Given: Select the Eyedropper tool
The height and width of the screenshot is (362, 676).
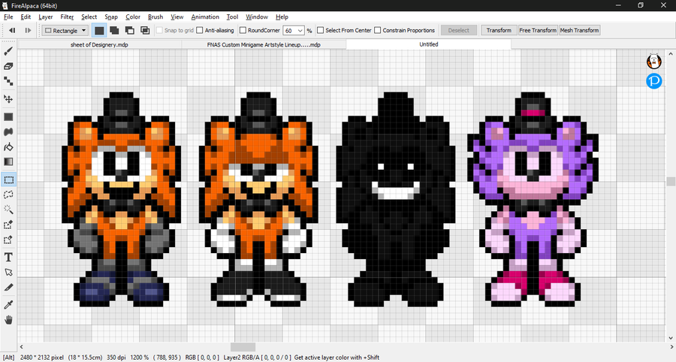Looking at the screenshot, I should (8, 305).
